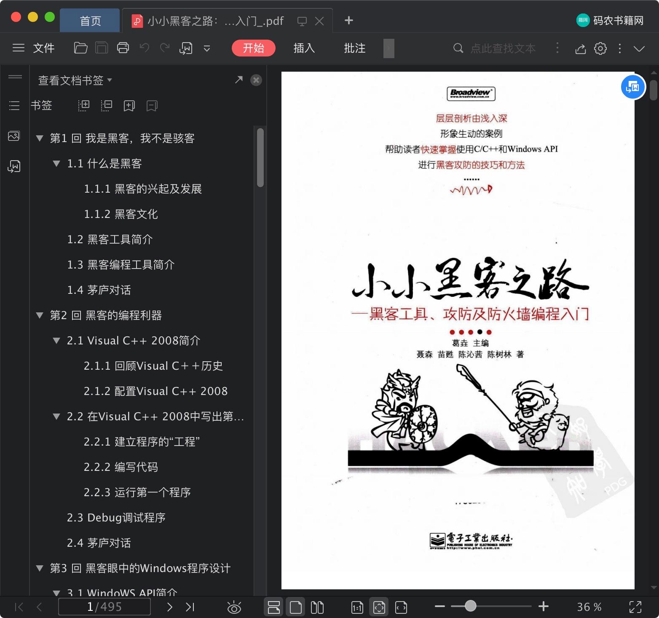Toggle fit width zoom icon

click(401, 607)
